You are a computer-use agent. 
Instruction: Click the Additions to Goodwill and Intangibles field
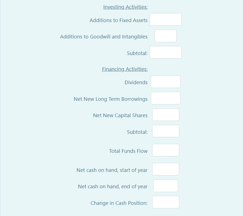coord(166,36)
